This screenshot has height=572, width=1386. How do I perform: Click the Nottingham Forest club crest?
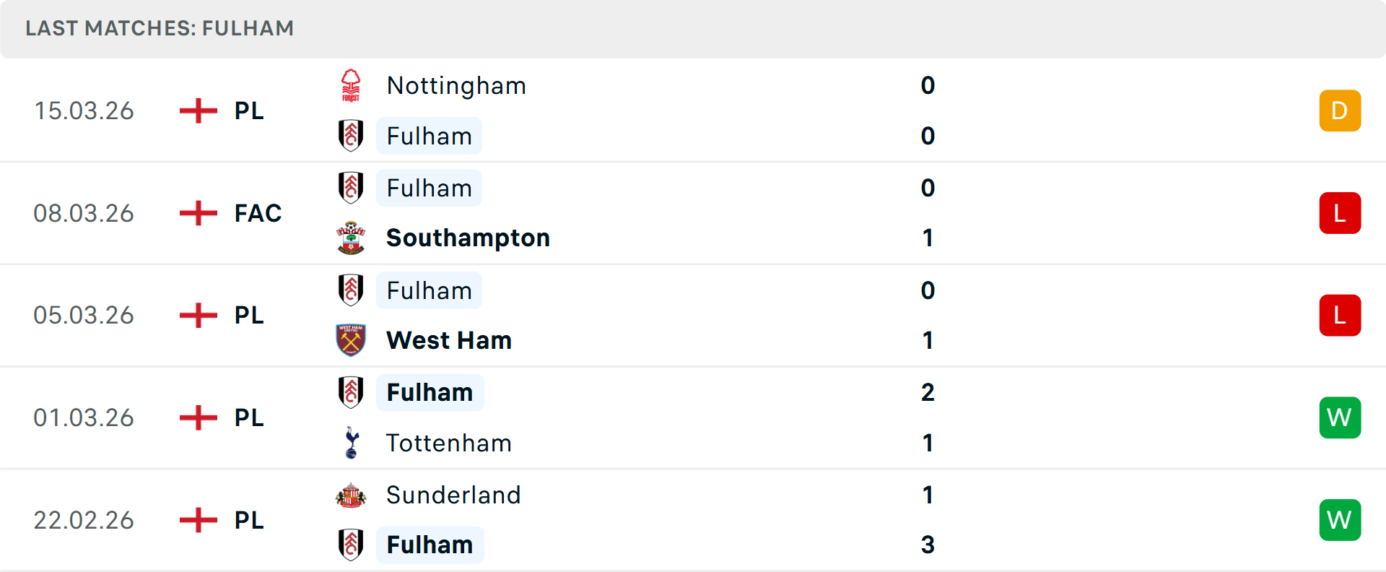click(x=352, y=85)
